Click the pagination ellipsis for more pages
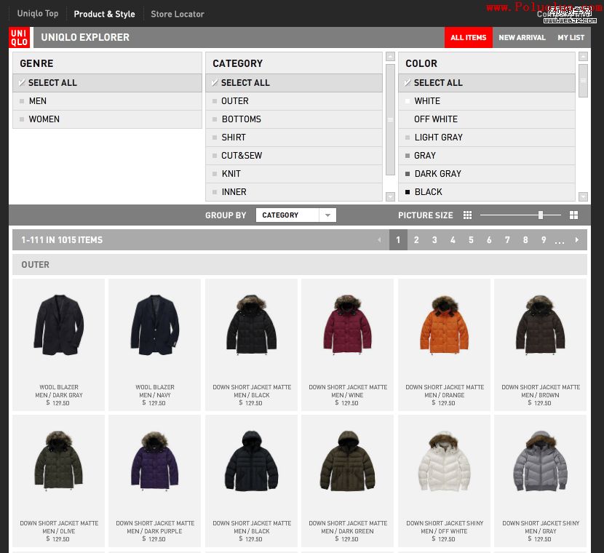The height and width of the screenshot is (553, 604). [x=560, y=242]
